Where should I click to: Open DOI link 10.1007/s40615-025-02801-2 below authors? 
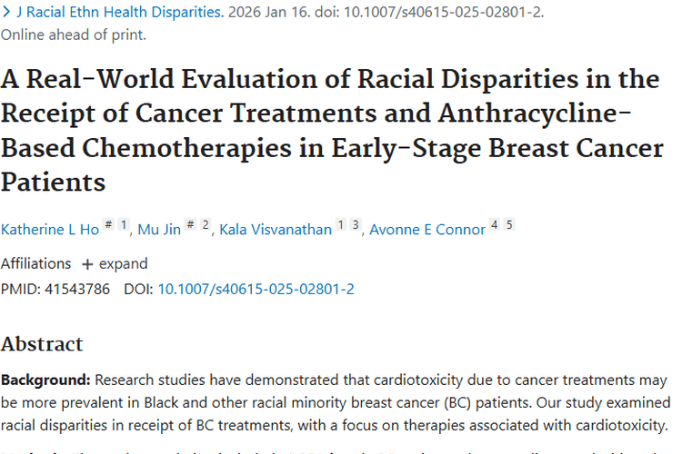256,290
